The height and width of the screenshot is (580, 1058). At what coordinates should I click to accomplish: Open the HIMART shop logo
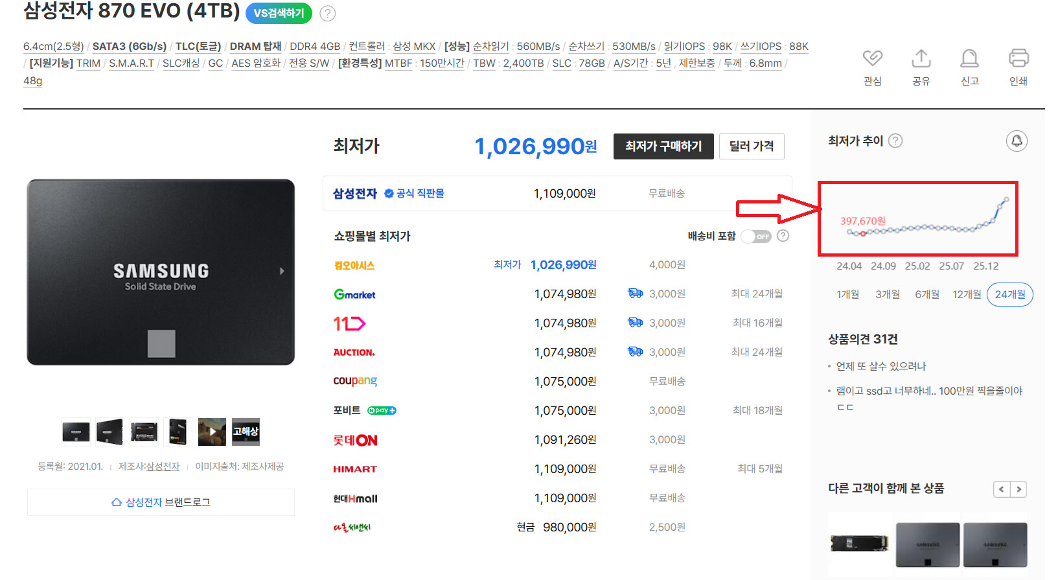point(355,469)
